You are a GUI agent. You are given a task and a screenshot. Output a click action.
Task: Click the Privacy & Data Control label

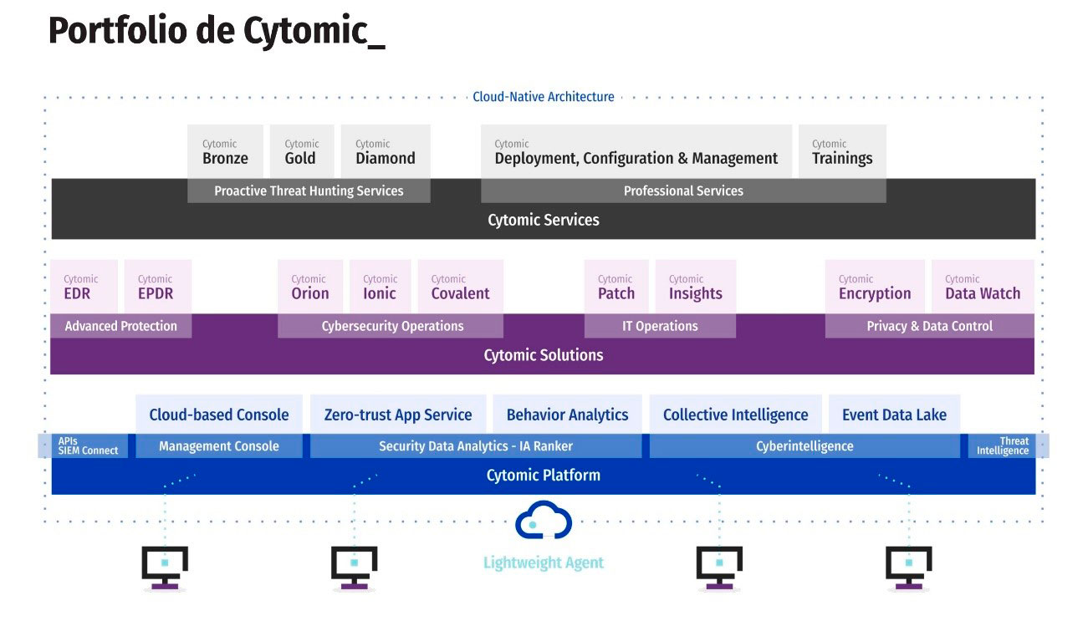tap(930, 326)
